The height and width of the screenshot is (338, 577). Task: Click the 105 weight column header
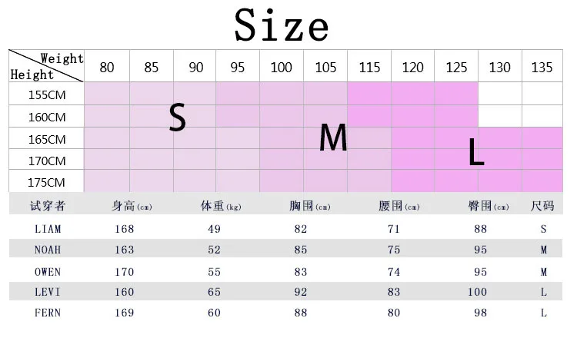pyautogui.click(x=325, y=66)
